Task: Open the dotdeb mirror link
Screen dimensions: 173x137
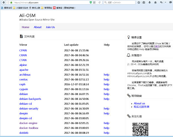Action: (x=24, y=133)
